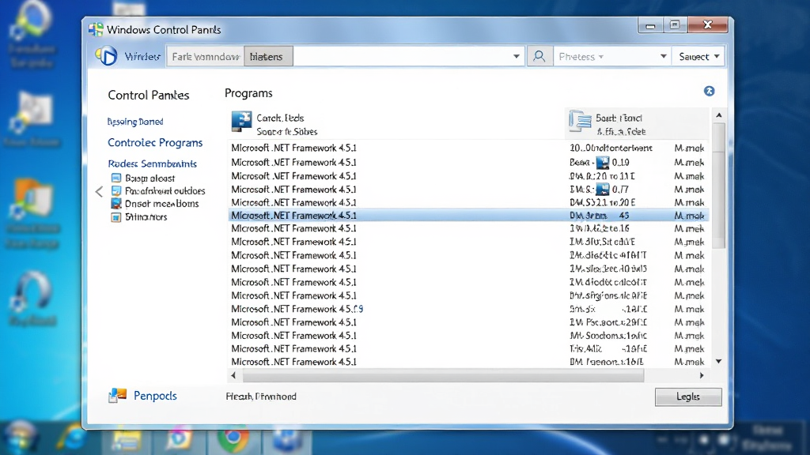Click the icon next to Shinonors
Screen dimensions: 810x455
point(116,216)
